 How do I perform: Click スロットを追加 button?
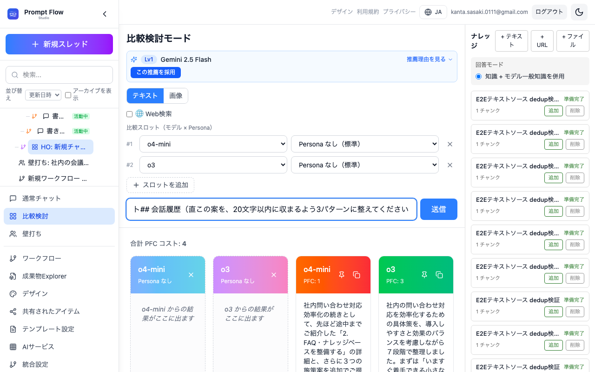[160, 185]
